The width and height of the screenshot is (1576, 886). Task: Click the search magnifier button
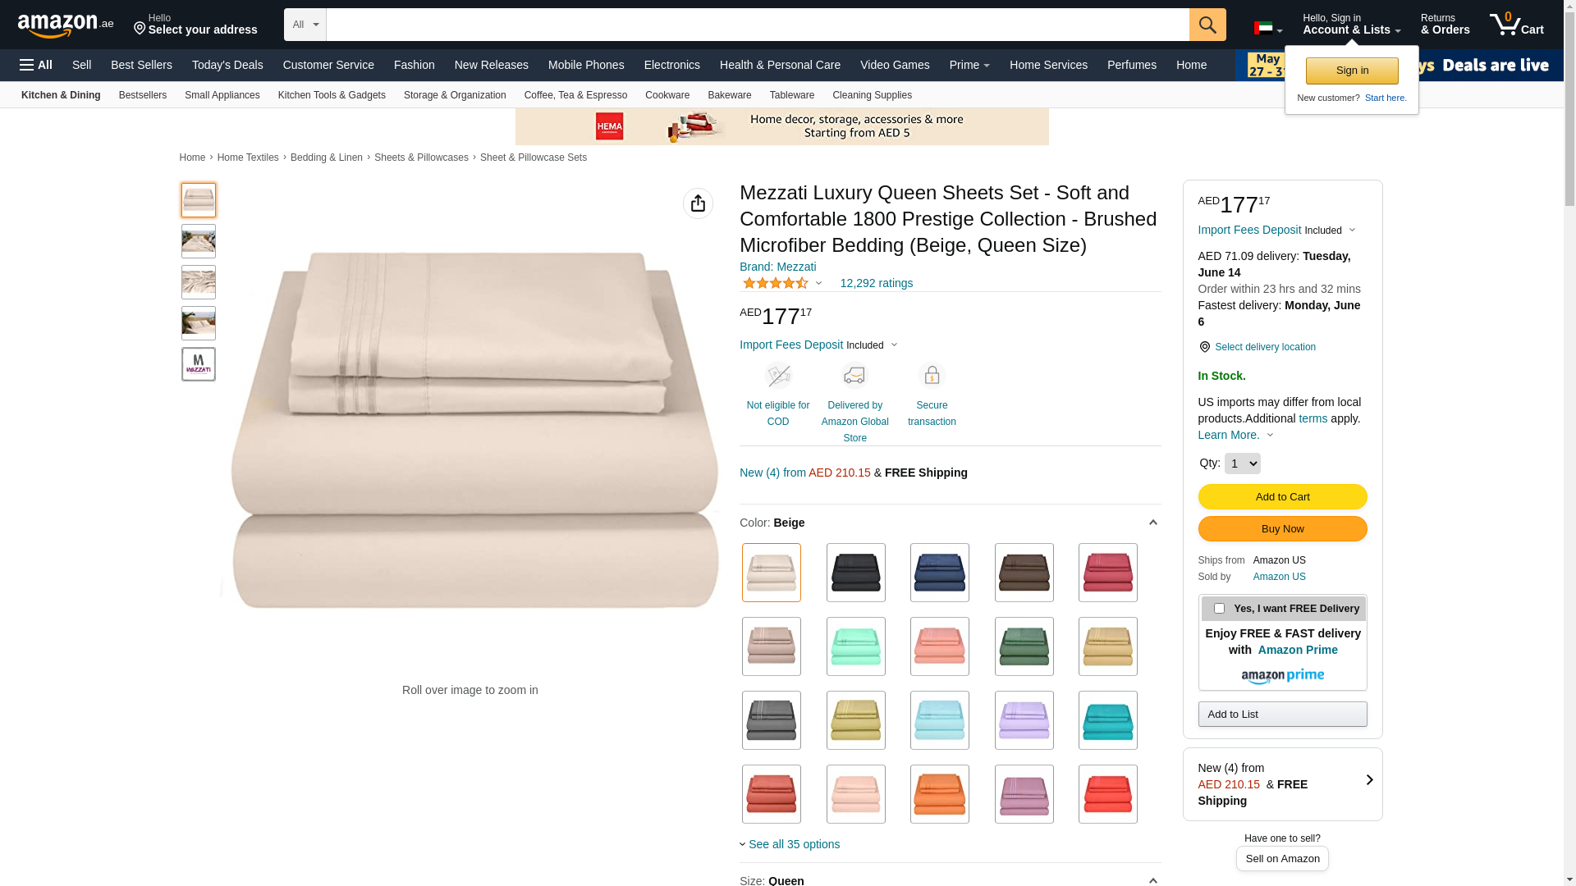[1207, 25]
